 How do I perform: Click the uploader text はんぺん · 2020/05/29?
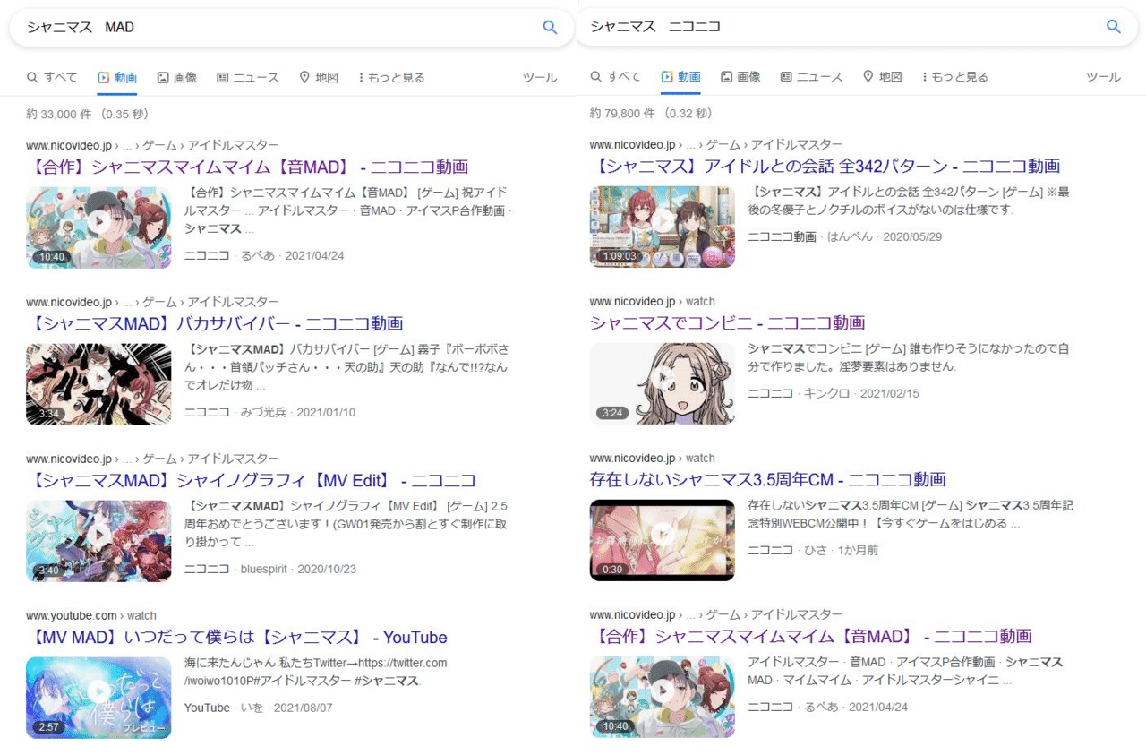(885, 237)
